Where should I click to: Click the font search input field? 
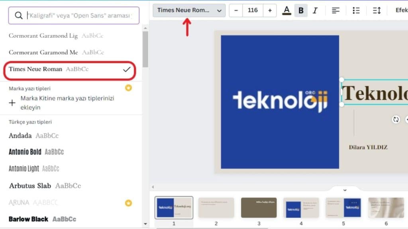coord(74,16)
